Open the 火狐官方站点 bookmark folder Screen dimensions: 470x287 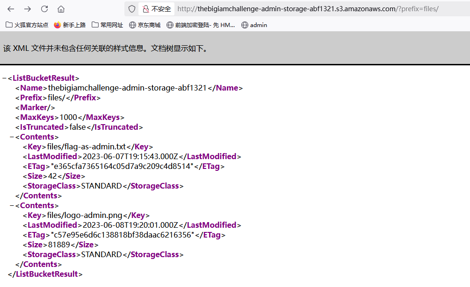27,25
